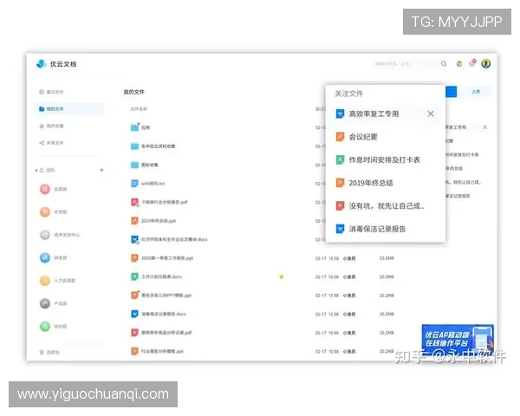
Task: Open the colorful app cube icon
Action: click(459, 63)
